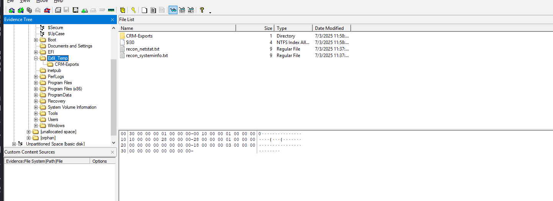553x201 pixels.
Task: Click Evidence:File System|Path|File column header
Action: point(47,161)
